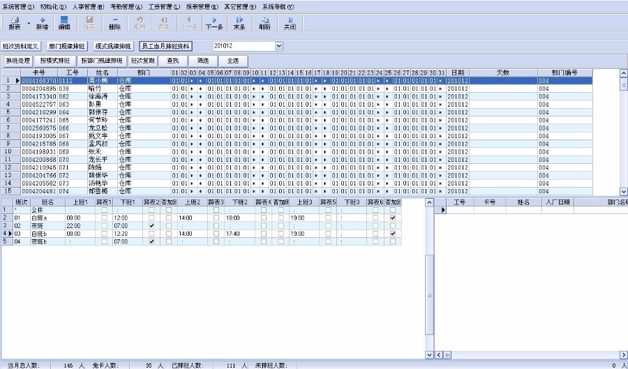The width and height of the screenshot is (628, 369).
Task: Click scroll down arrow of shift list panel
Action: 429,355
